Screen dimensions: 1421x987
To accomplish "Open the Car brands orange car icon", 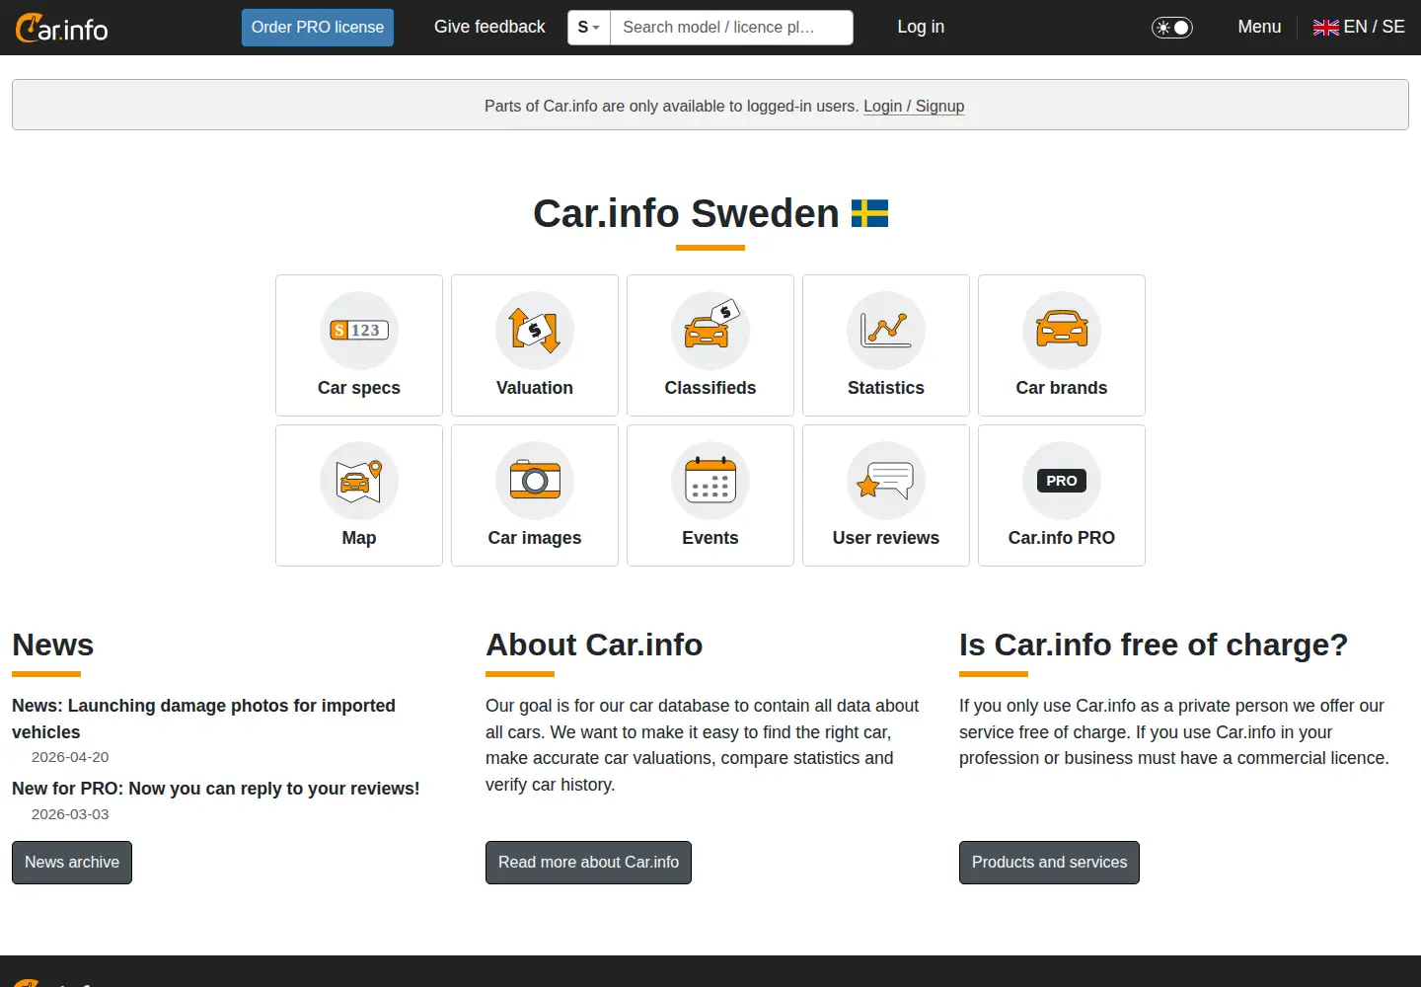I will click(x=1062, y=331).
